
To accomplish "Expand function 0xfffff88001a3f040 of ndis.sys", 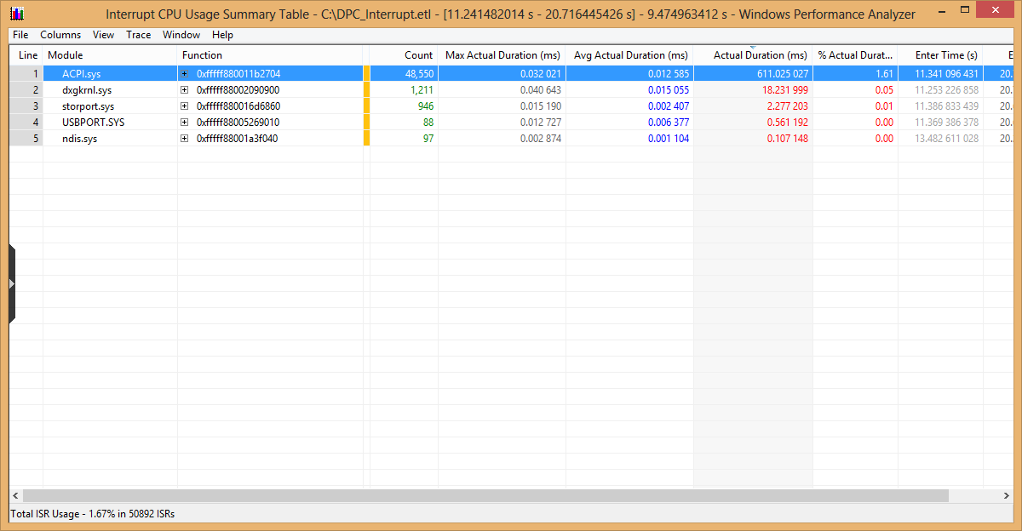I will (184, 139).
